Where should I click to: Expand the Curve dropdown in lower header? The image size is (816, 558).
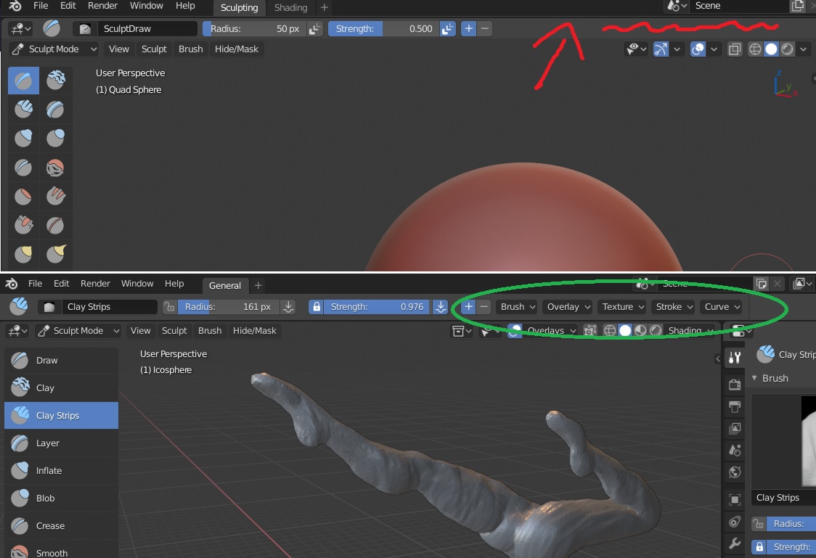722,307
